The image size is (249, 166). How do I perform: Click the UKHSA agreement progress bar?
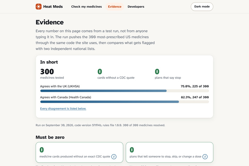click(x=124, y=91)
